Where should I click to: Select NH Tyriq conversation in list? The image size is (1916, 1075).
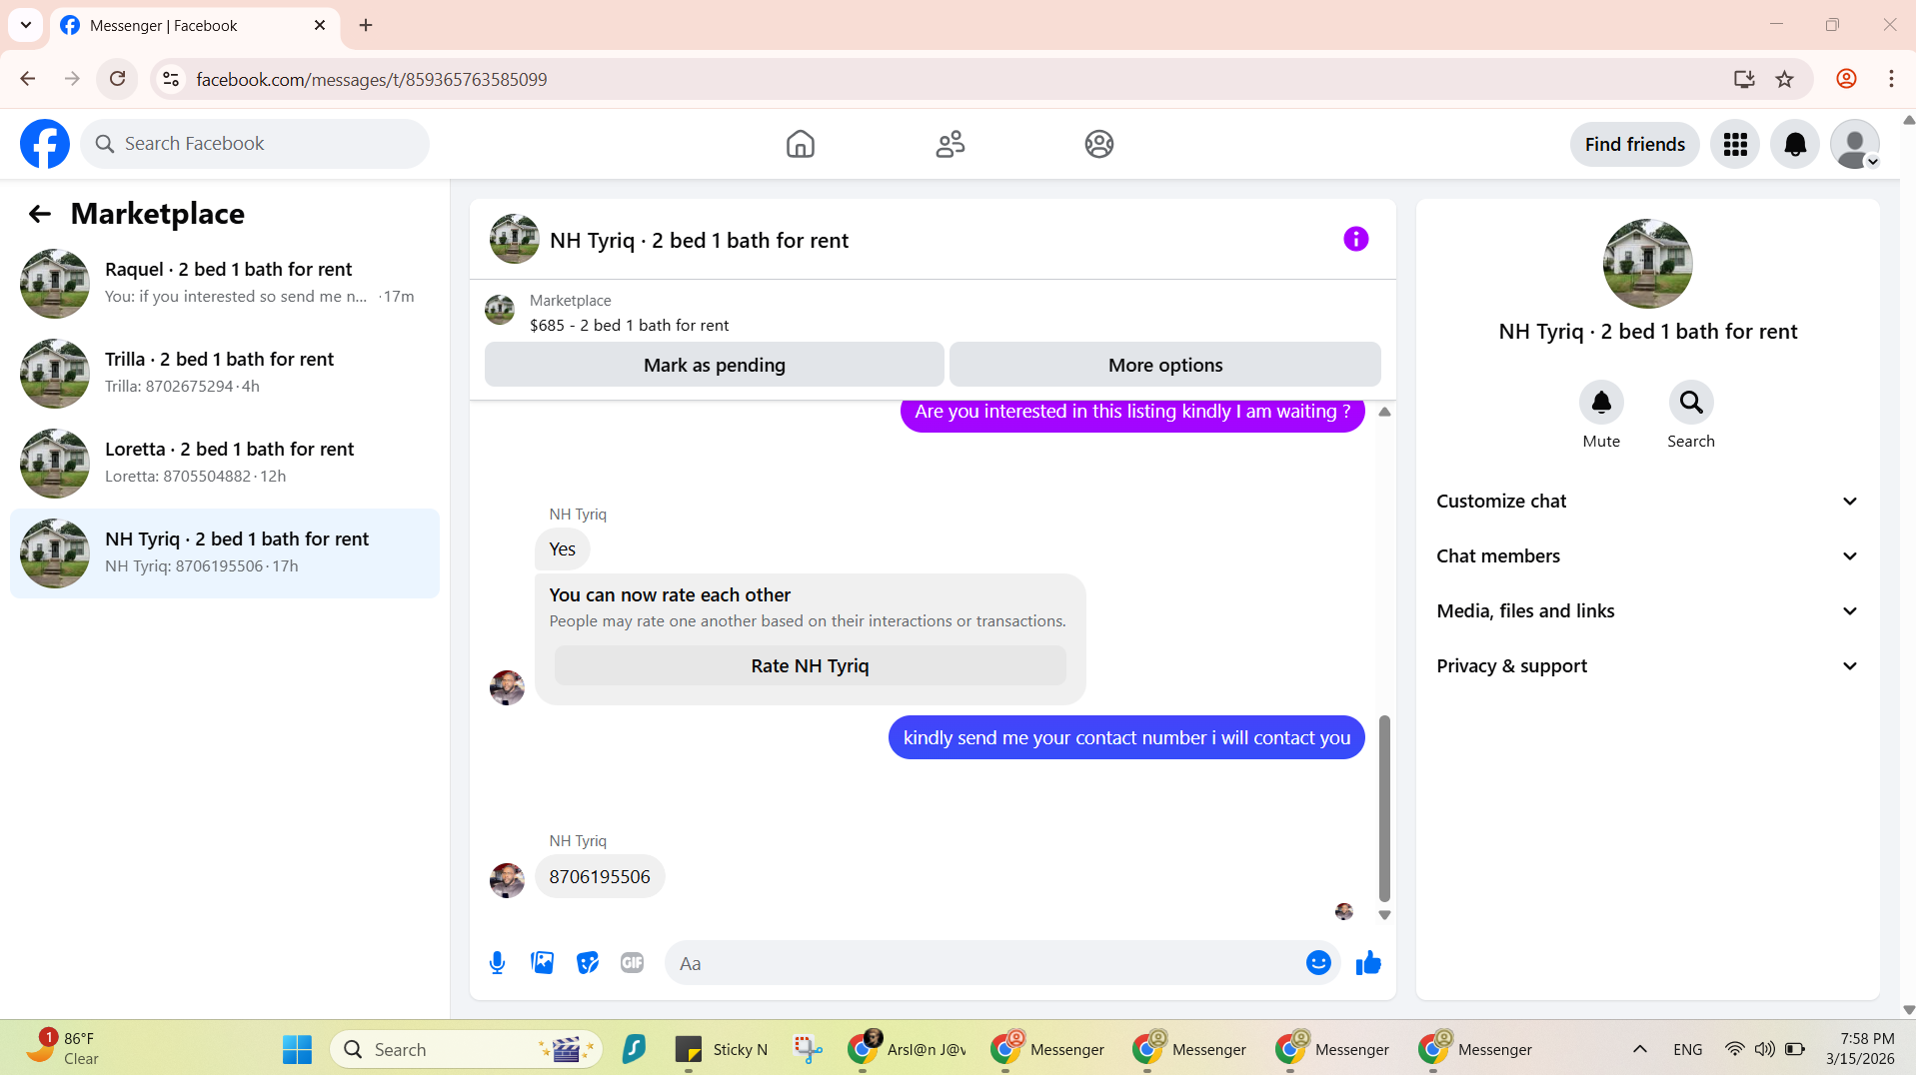point(225,553)
